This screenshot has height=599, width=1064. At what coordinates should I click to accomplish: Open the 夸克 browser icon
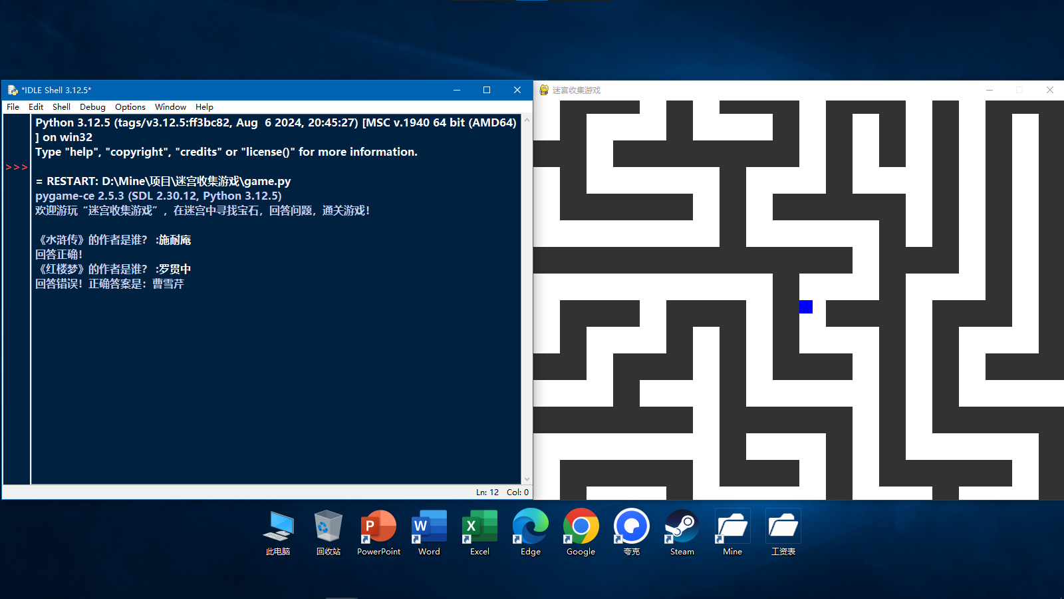pyautogui.click(x=632, y=533)
